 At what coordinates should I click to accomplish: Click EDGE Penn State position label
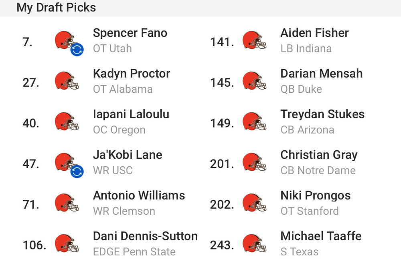click(134, 252)
